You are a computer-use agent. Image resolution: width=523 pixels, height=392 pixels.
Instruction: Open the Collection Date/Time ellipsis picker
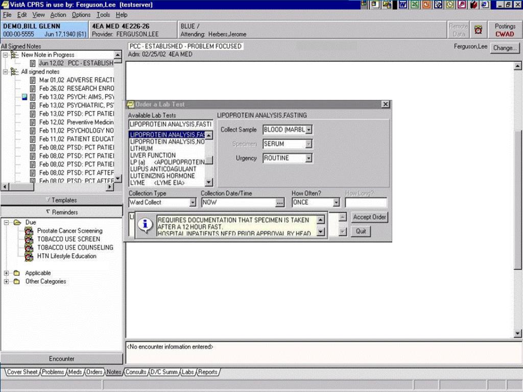(x=279, y=202)
